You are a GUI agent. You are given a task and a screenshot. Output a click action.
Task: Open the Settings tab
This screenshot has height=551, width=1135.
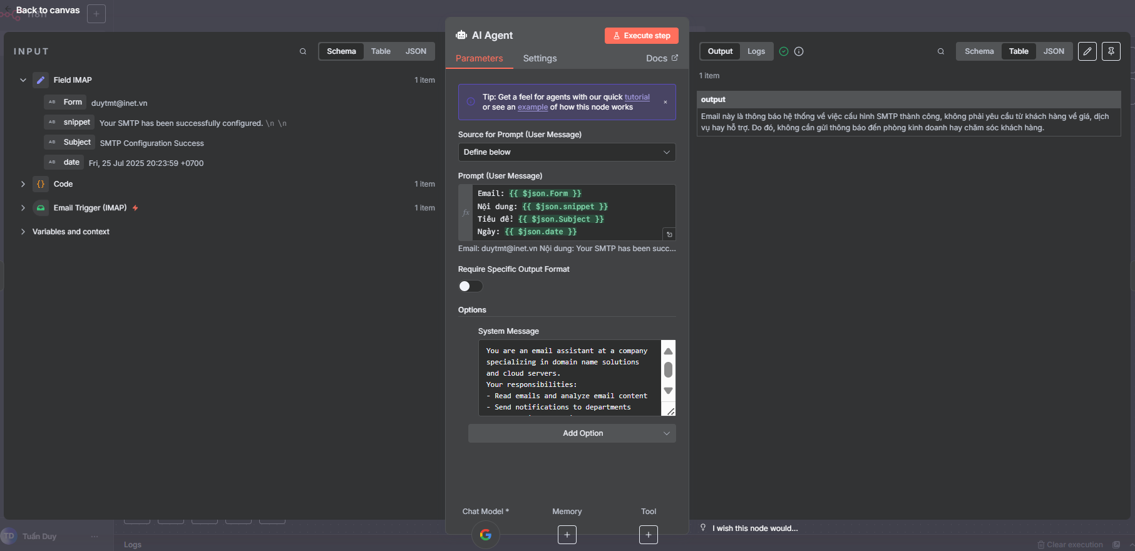[540, 58]
